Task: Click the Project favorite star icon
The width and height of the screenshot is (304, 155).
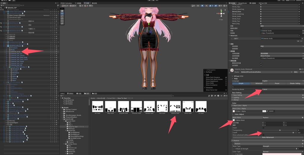Action: coord(221,96)
